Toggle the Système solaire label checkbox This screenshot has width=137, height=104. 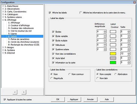(53, 49)
